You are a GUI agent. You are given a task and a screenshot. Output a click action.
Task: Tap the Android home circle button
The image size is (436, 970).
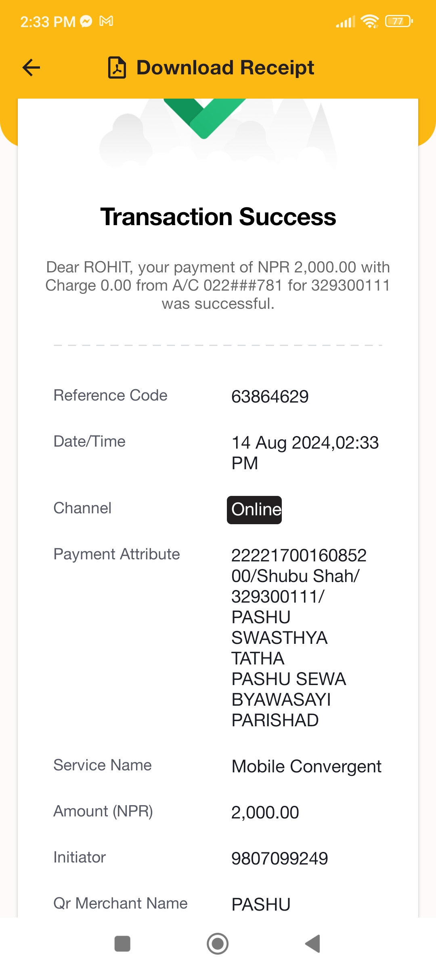218,944
